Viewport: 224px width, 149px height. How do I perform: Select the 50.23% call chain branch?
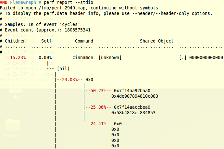pyautogui.click(x=98, y=91)
